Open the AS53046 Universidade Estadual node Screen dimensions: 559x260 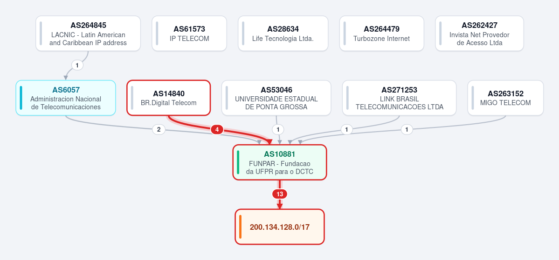(276, 98)
